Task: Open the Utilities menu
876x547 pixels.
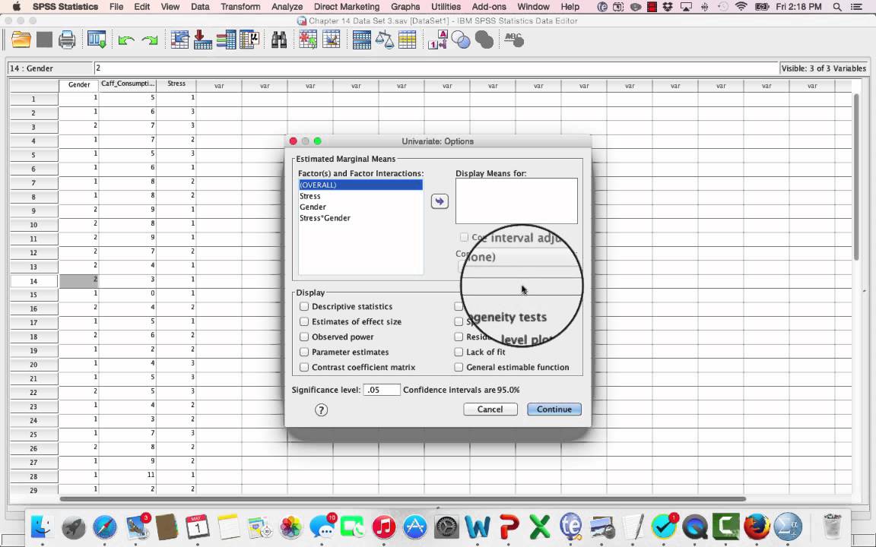Action: point(446,7)
